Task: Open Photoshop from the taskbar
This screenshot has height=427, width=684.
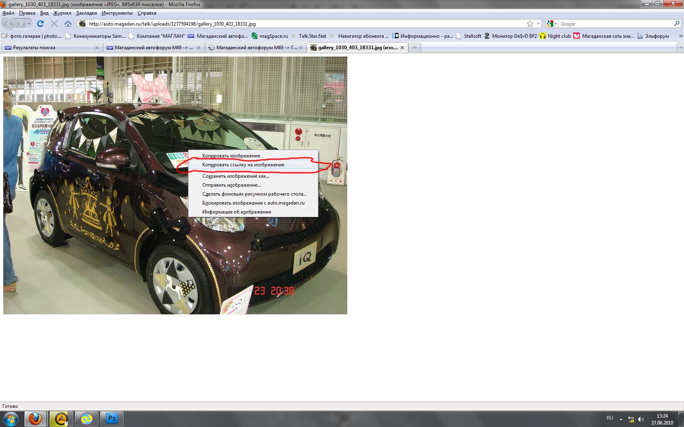Action: pos(111,418)
